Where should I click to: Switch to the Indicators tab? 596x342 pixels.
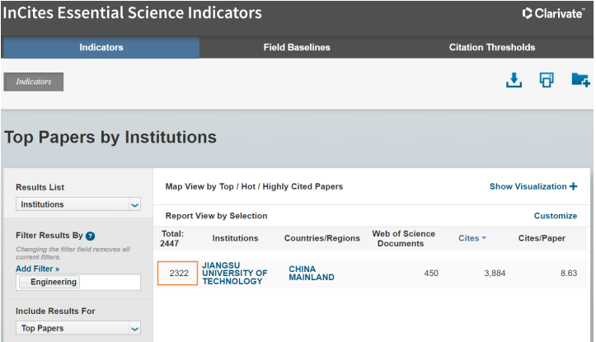pyautogui.click(x=101, y=48)
